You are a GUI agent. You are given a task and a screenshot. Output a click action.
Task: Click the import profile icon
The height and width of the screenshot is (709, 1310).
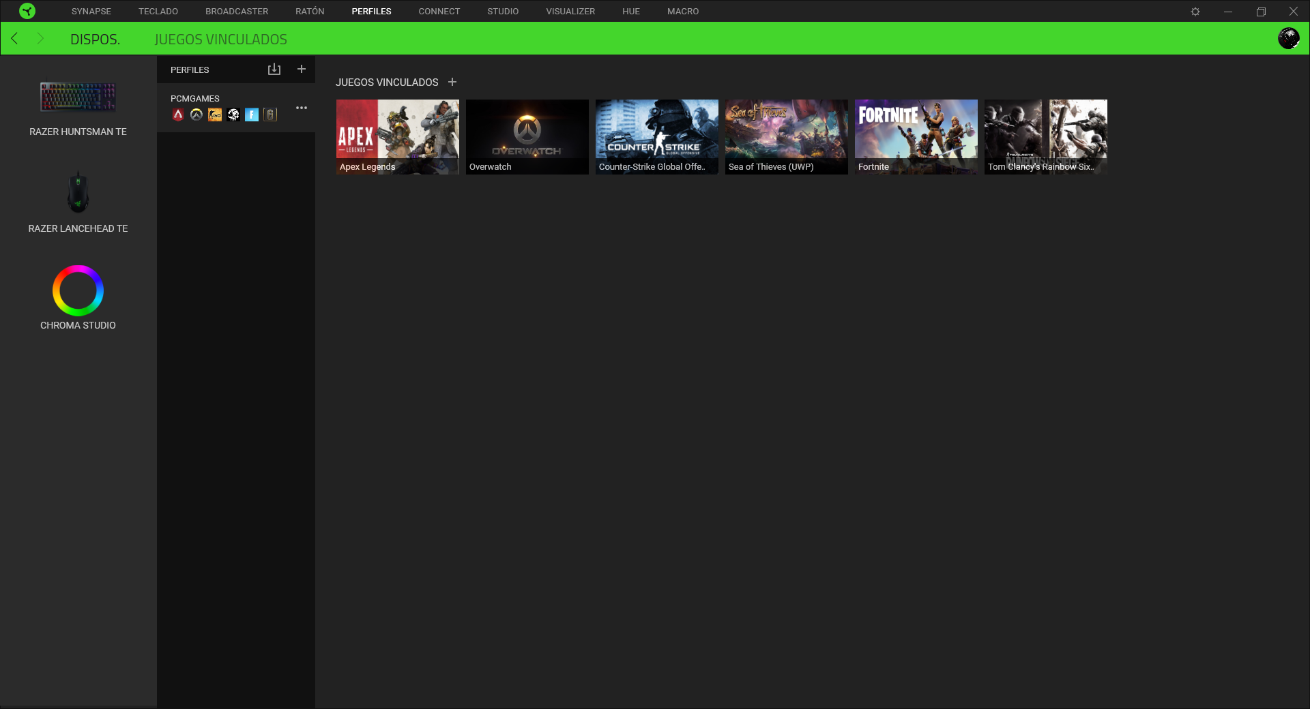[x=274, y=70]
